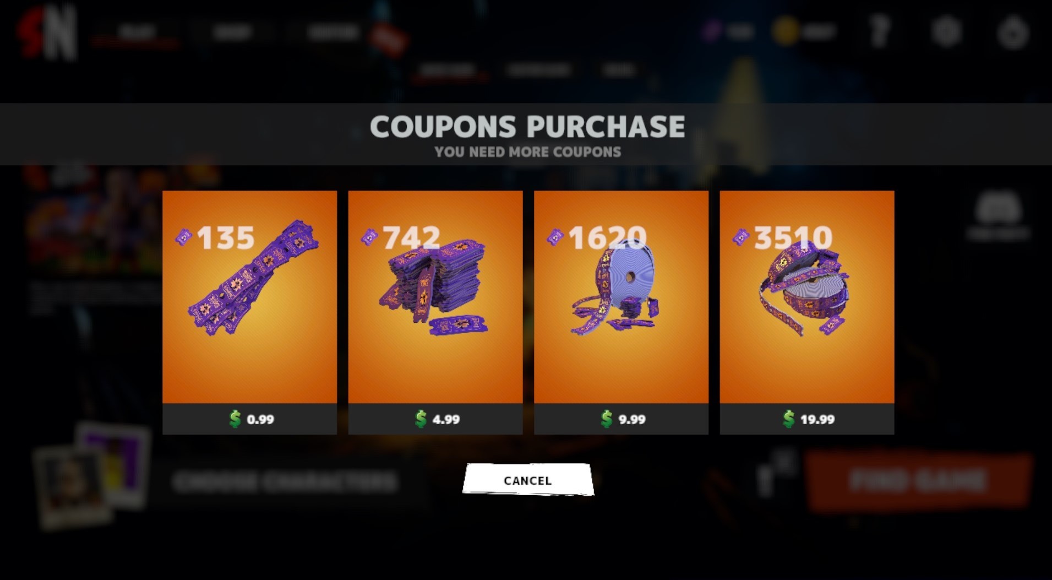Screen dimensions: 1052x580
Task: Click the green dollar sign by 0.99
Action: click(x=235, y=419)
